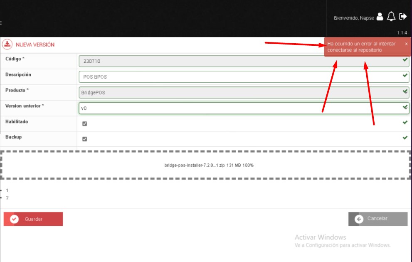Screen dimensions: 412x262
Task: Click the logout icon
Action: (x=402, y=17)
